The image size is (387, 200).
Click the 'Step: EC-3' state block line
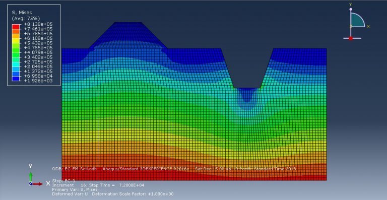point(63,181)
